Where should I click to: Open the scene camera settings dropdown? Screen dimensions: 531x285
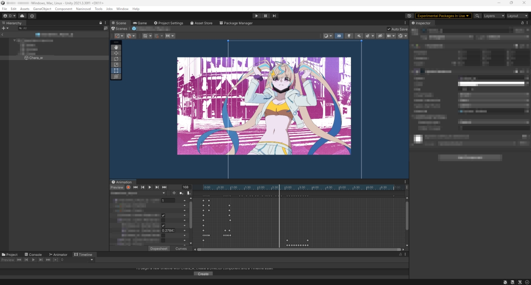click(391, 36)
